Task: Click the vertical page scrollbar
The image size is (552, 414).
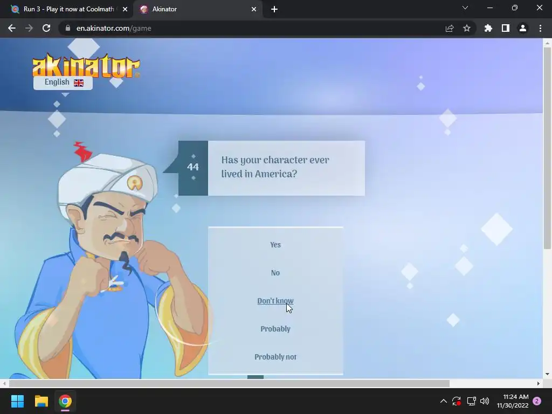Action: tap(547, 148)
